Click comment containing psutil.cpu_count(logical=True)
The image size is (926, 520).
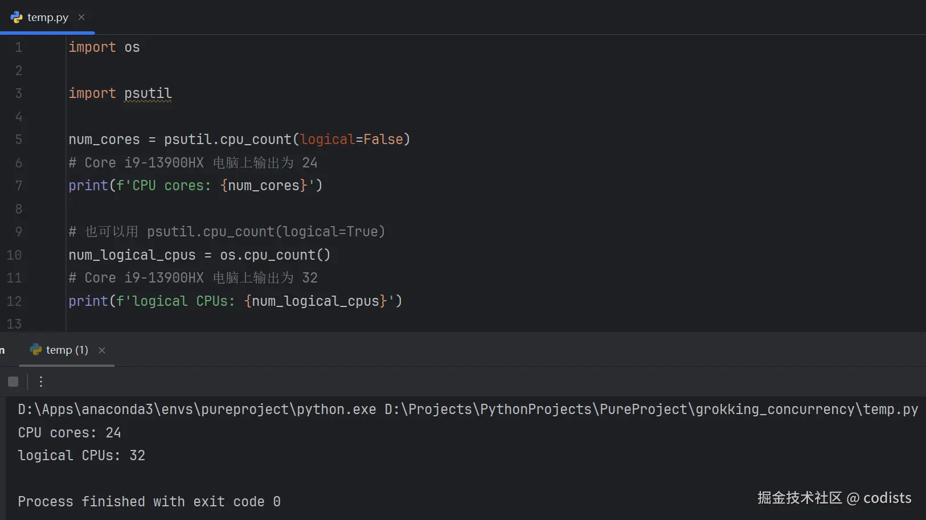point(227,232)
